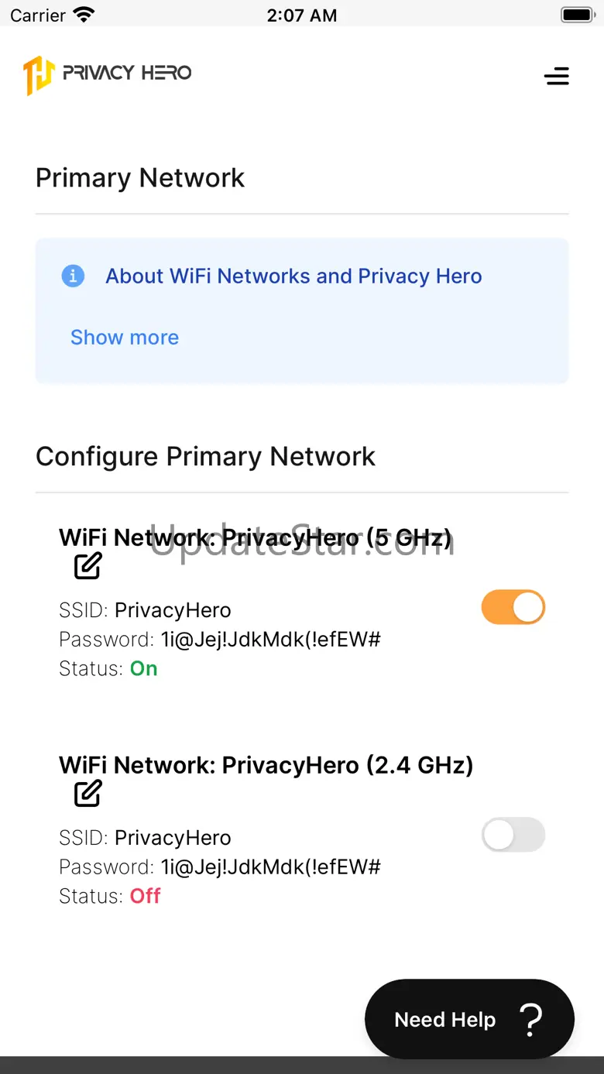This screenshot has height=1074, width=604.
Task: Select the 2.4 GHz network password text
Action: [270, 867]
